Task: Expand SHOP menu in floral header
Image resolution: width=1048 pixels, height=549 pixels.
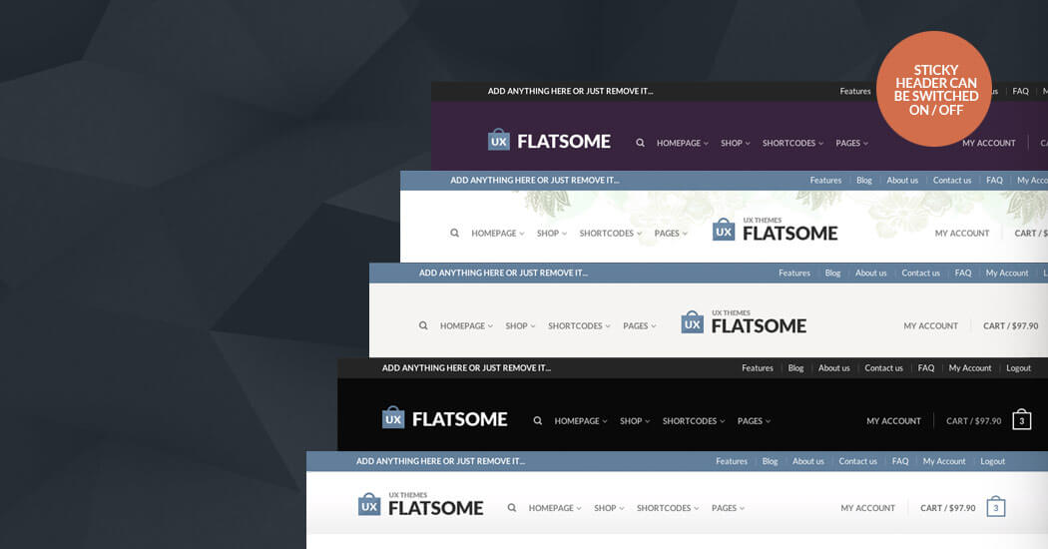Action: (551, 234)
